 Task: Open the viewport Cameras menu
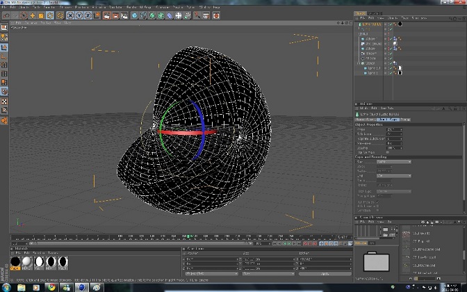[x=31, y=23]
